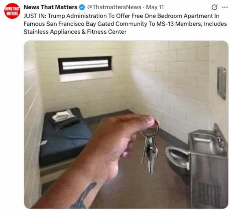
Task: Open the three-dot more options menu
Action: point(225,7)
